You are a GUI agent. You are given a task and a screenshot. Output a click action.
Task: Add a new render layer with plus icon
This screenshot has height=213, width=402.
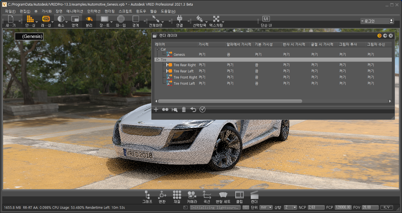156,109
